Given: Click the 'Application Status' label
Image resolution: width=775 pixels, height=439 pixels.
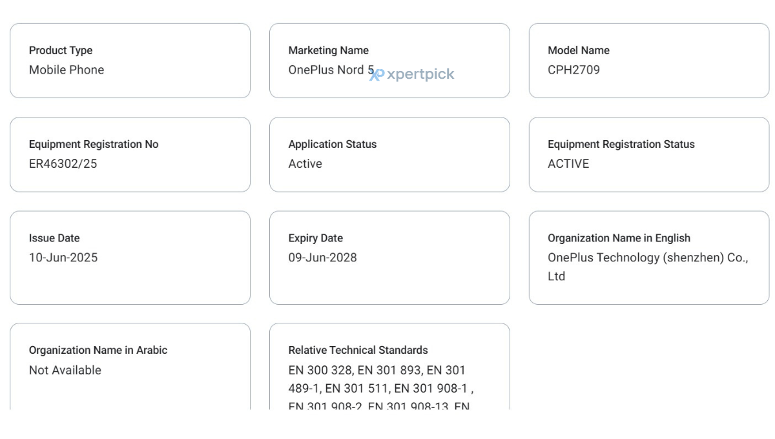Looking at the screenshot, I should click(x=333, y=144).
